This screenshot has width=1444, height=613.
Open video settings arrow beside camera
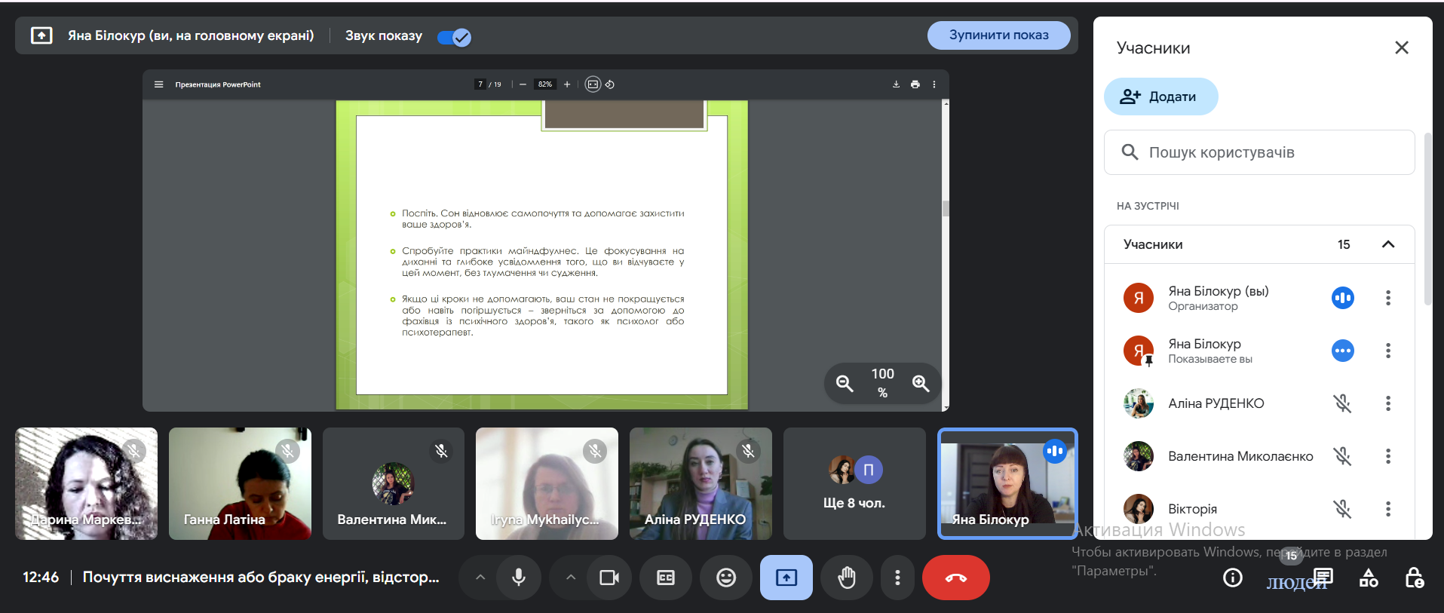[571, 578]
